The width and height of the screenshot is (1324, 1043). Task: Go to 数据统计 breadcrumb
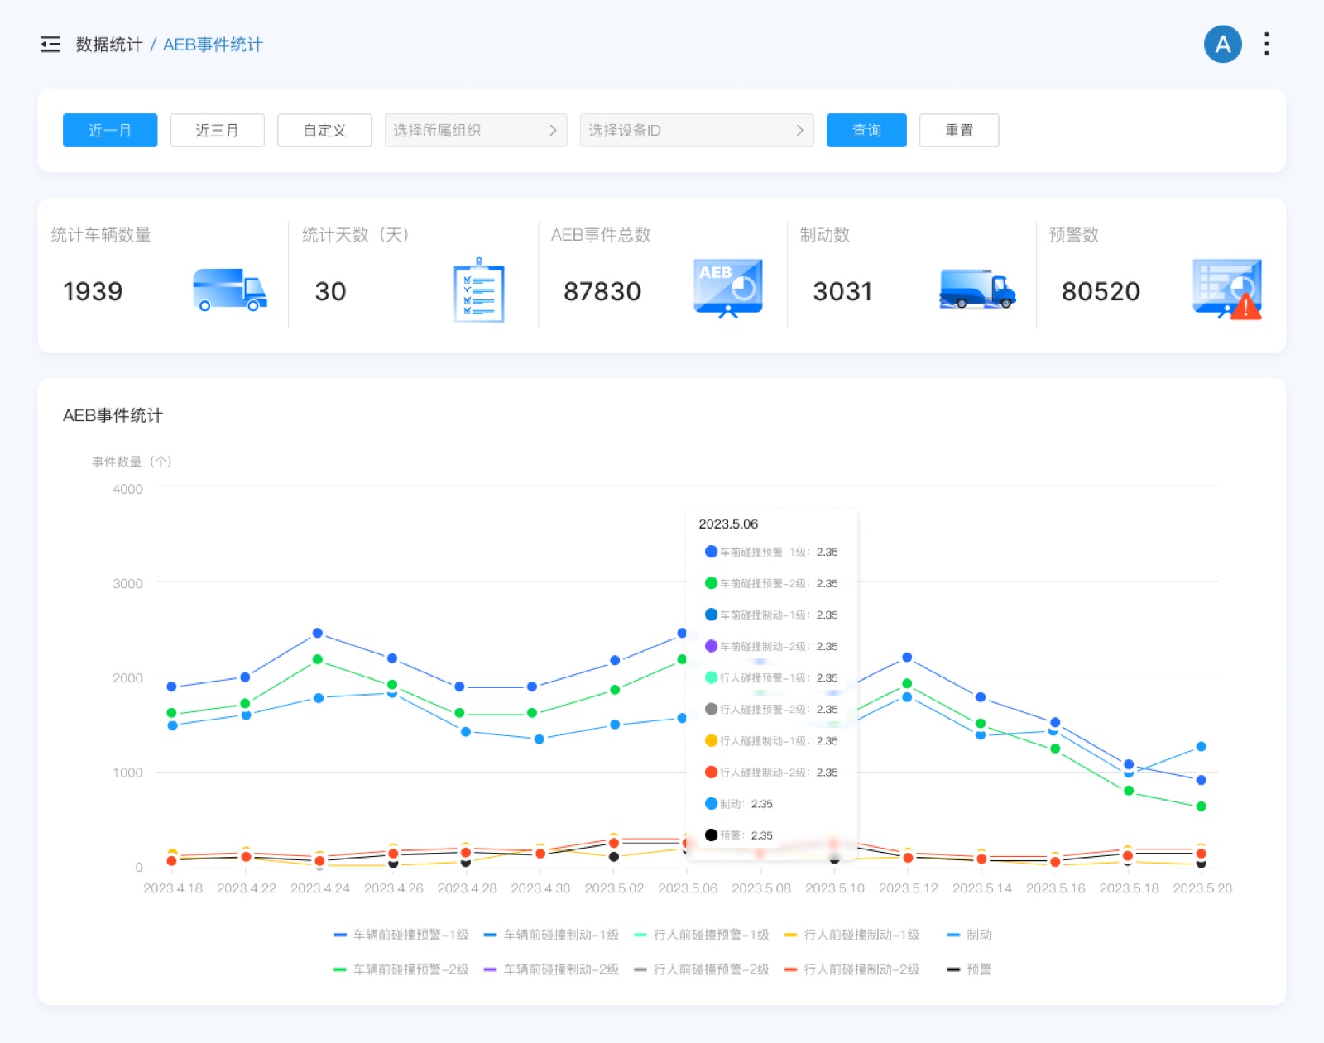click(x=109, y=45)
